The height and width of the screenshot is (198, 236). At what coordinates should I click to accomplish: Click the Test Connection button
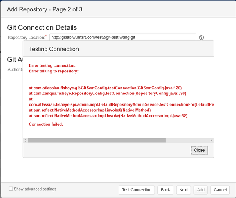tap(137, 190)
